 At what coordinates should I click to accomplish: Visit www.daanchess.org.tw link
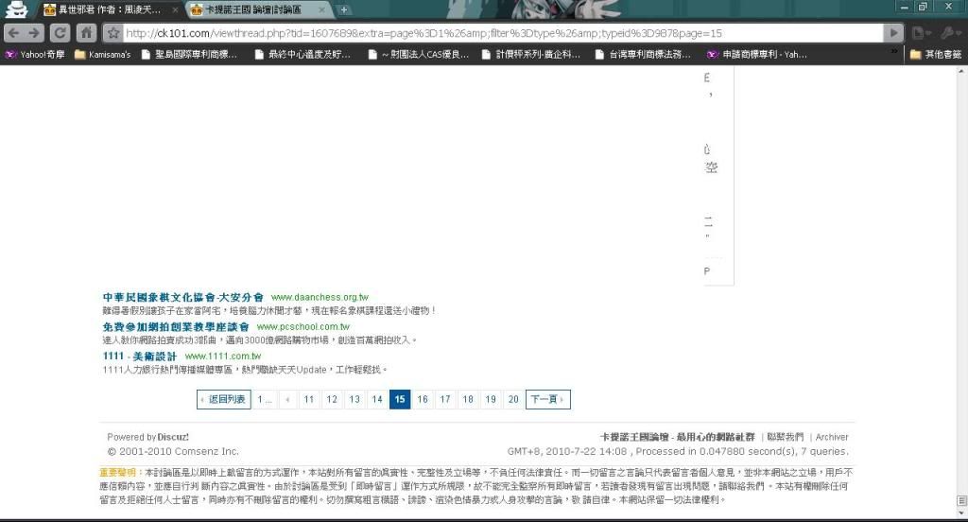[x=320, y=297]
